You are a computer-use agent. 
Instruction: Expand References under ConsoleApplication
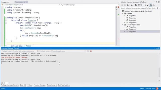(124, 29)
